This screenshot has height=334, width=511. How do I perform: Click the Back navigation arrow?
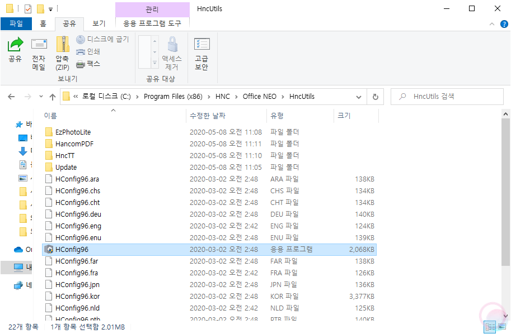11,97
